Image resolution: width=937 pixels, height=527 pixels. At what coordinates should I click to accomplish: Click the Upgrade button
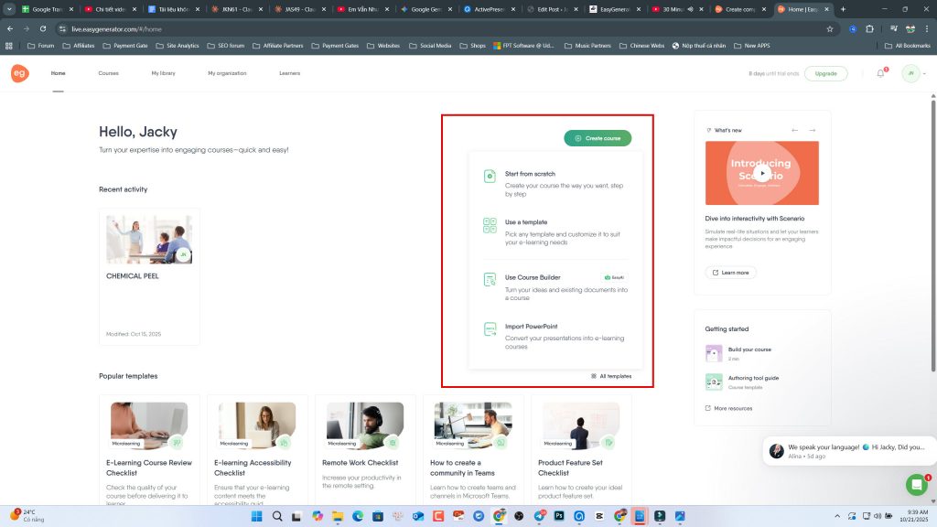[x=825, y=73]
